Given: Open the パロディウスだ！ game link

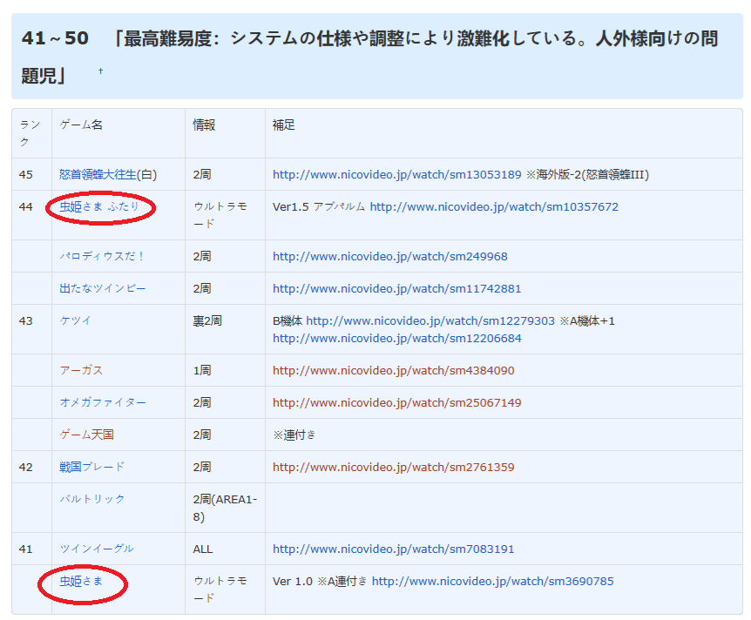Looking at the screenshot, I should (102, 256).
